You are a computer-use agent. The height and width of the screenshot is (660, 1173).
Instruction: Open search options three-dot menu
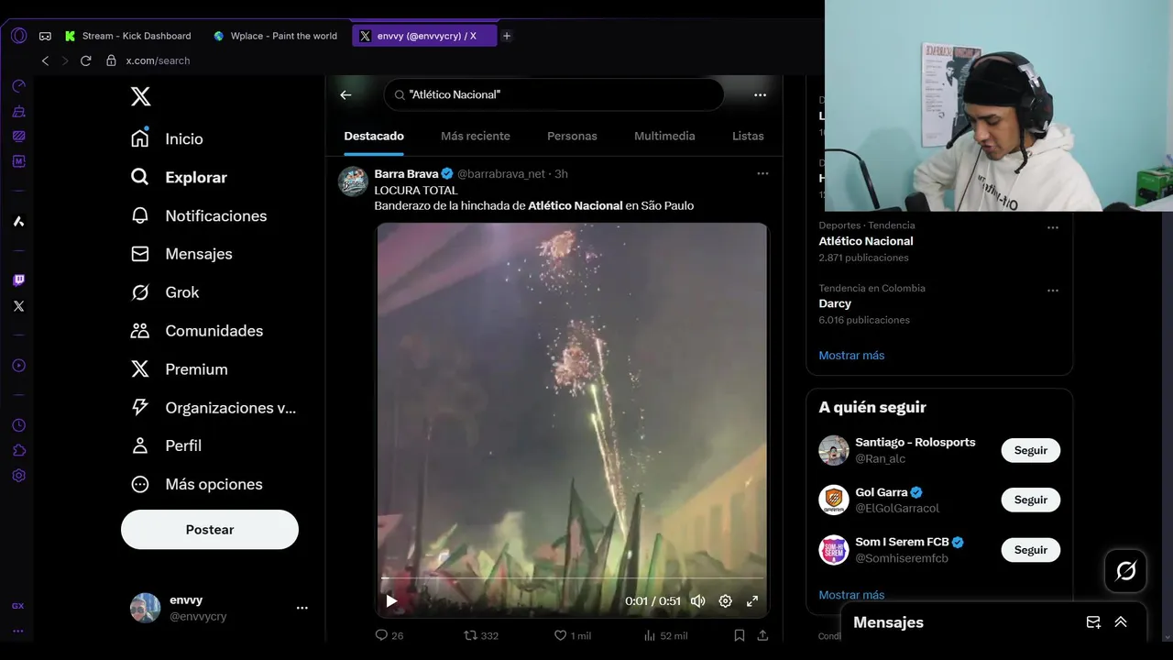coord(760,94)
